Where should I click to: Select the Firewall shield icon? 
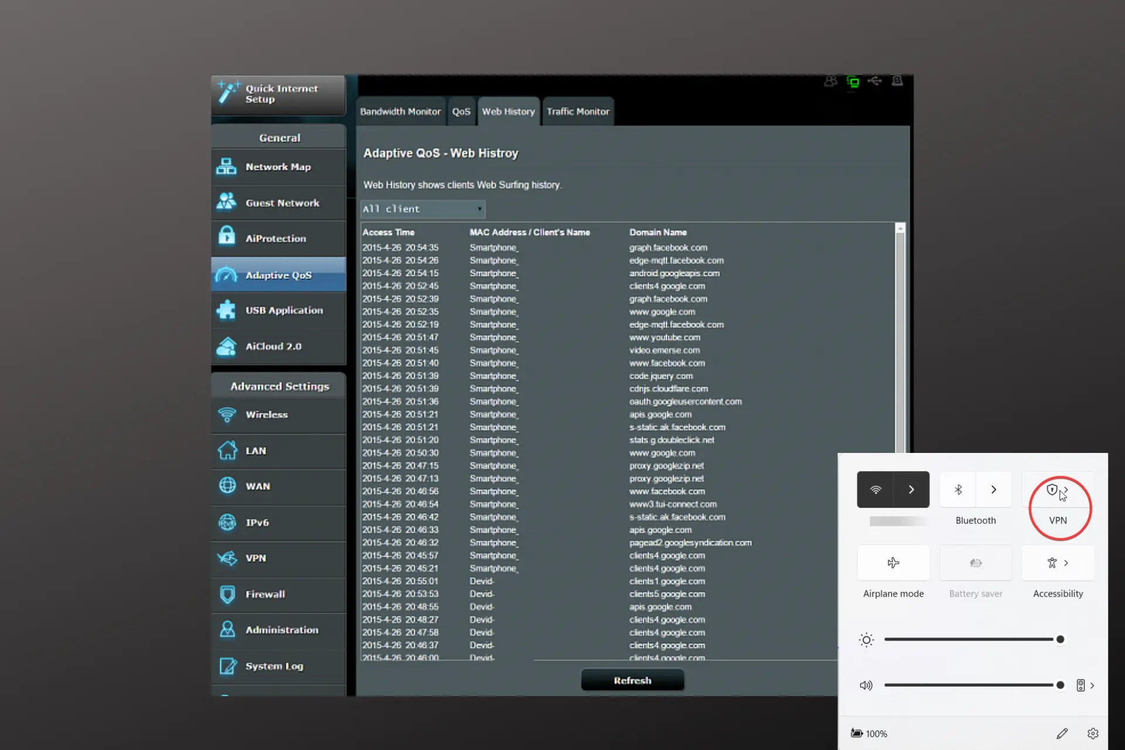pyautogui.click(x=227, y=594)
